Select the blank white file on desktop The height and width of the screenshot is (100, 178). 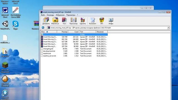coord(5,39)
